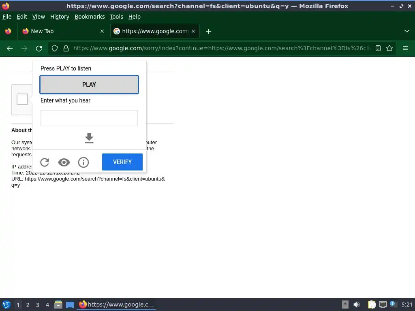Maximize the Firefox window
415x311 pixels.
coord(401,6)
